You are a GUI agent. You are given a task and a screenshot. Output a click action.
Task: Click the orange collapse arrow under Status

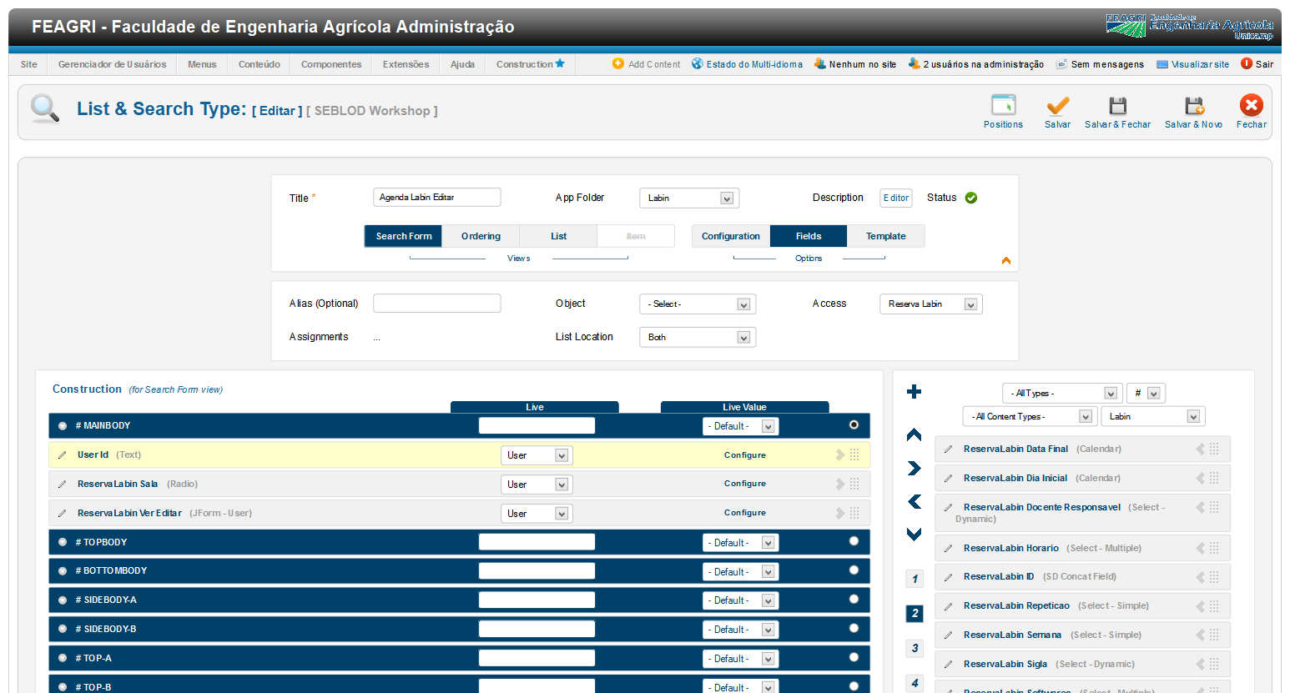tap(1006, 261)
